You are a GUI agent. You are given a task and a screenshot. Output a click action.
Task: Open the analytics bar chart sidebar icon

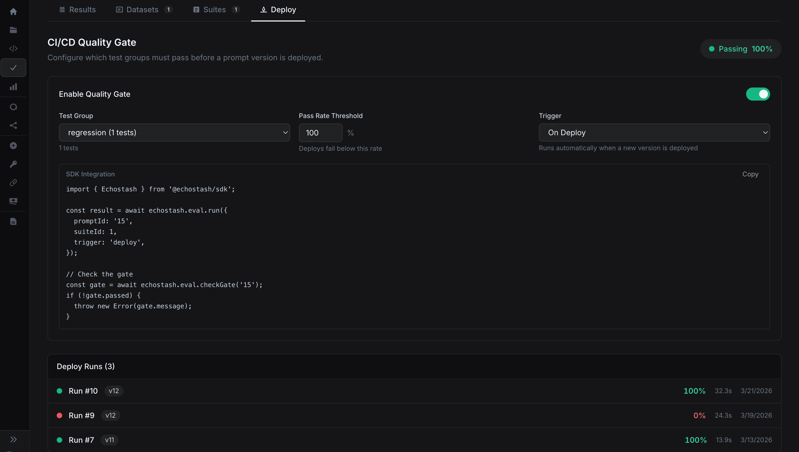14,87
